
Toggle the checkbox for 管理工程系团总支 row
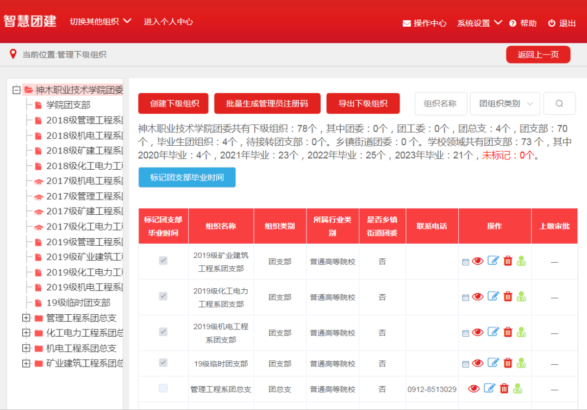(163, 388)
